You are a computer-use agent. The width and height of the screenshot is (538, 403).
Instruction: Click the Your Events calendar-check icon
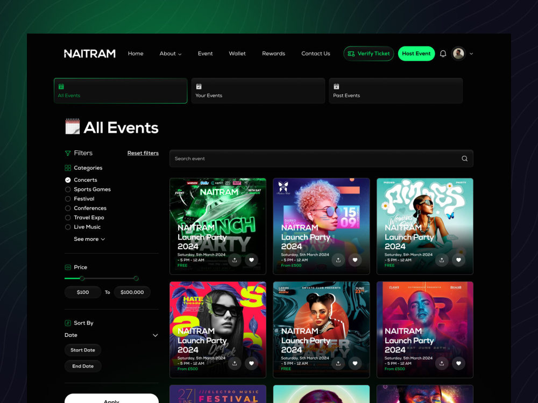[199, 87]
